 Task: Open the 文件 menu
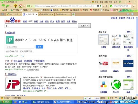coord(96,2)
